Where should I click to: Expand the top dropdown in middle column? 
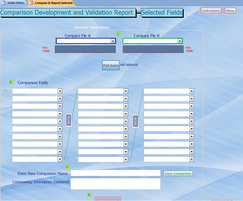tap(126, 91)
